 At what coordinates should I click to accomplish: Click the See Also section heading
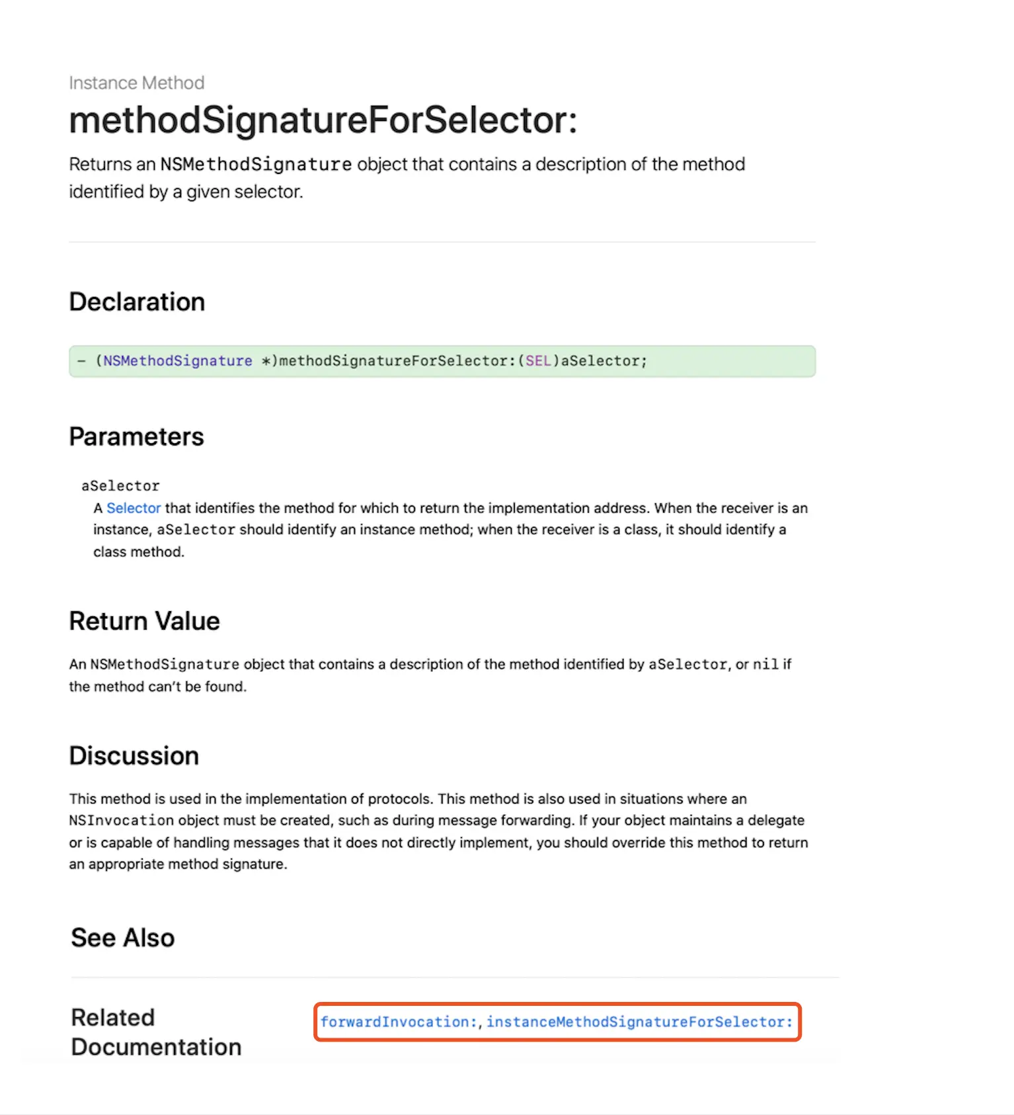pyautogui.click(x=122, y=938)
